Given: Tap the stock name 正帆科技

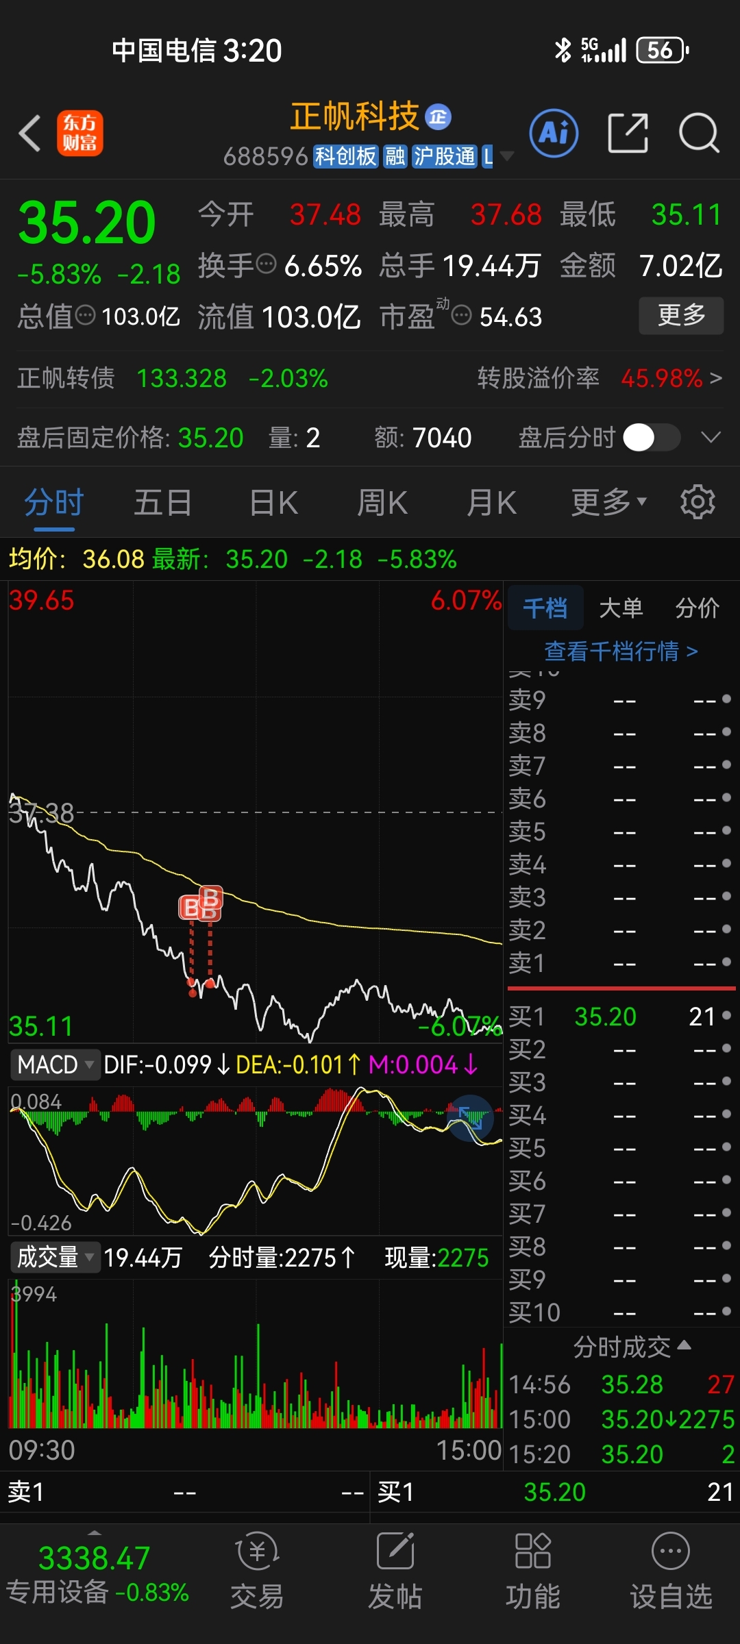Looking at the screenshot, I should [354, 116].
